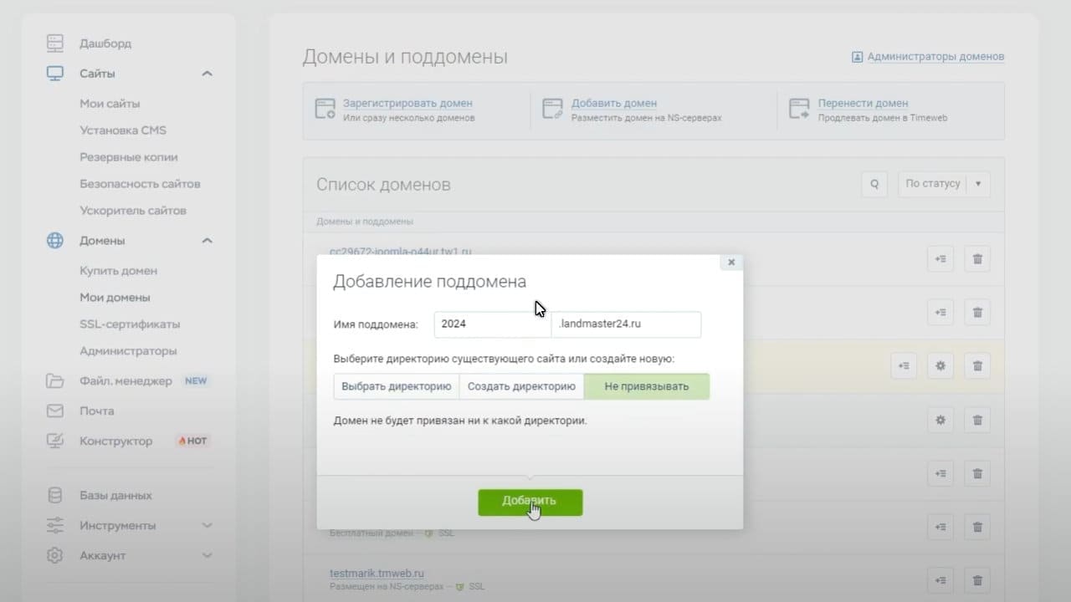Screen dimensions: 1071x602
Task: Open Установка CMS in sidebar
Action: pos(123,130)
